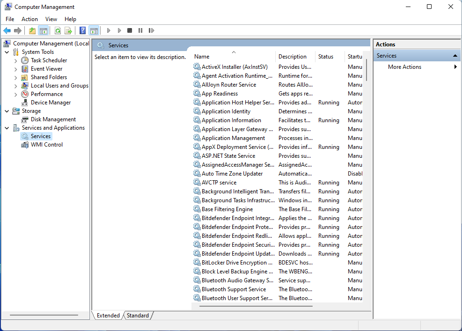The height and width of the screenshot is (331, 462).
Task: Sort by the Description column header
Action: click(295, 57)
